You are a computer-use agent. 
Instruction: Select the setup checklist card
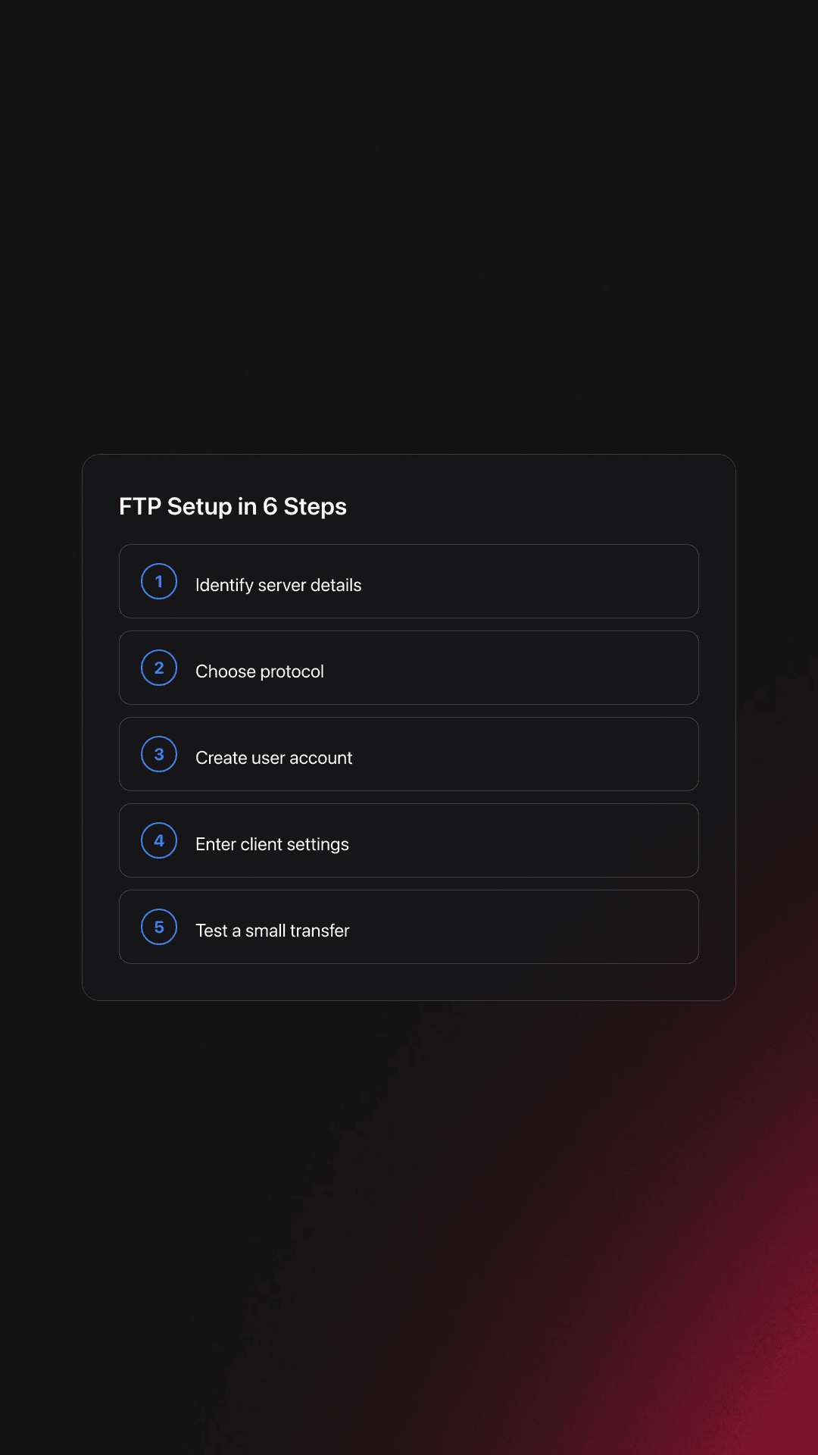coord(409,727)
